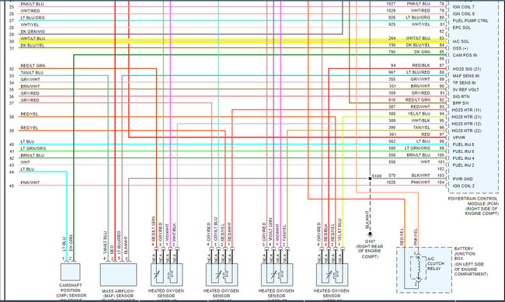This screenshot has width=505, height=302.
Task: Click the WHT/BLK label at pin 95
Action: click(x=420, y=120)
